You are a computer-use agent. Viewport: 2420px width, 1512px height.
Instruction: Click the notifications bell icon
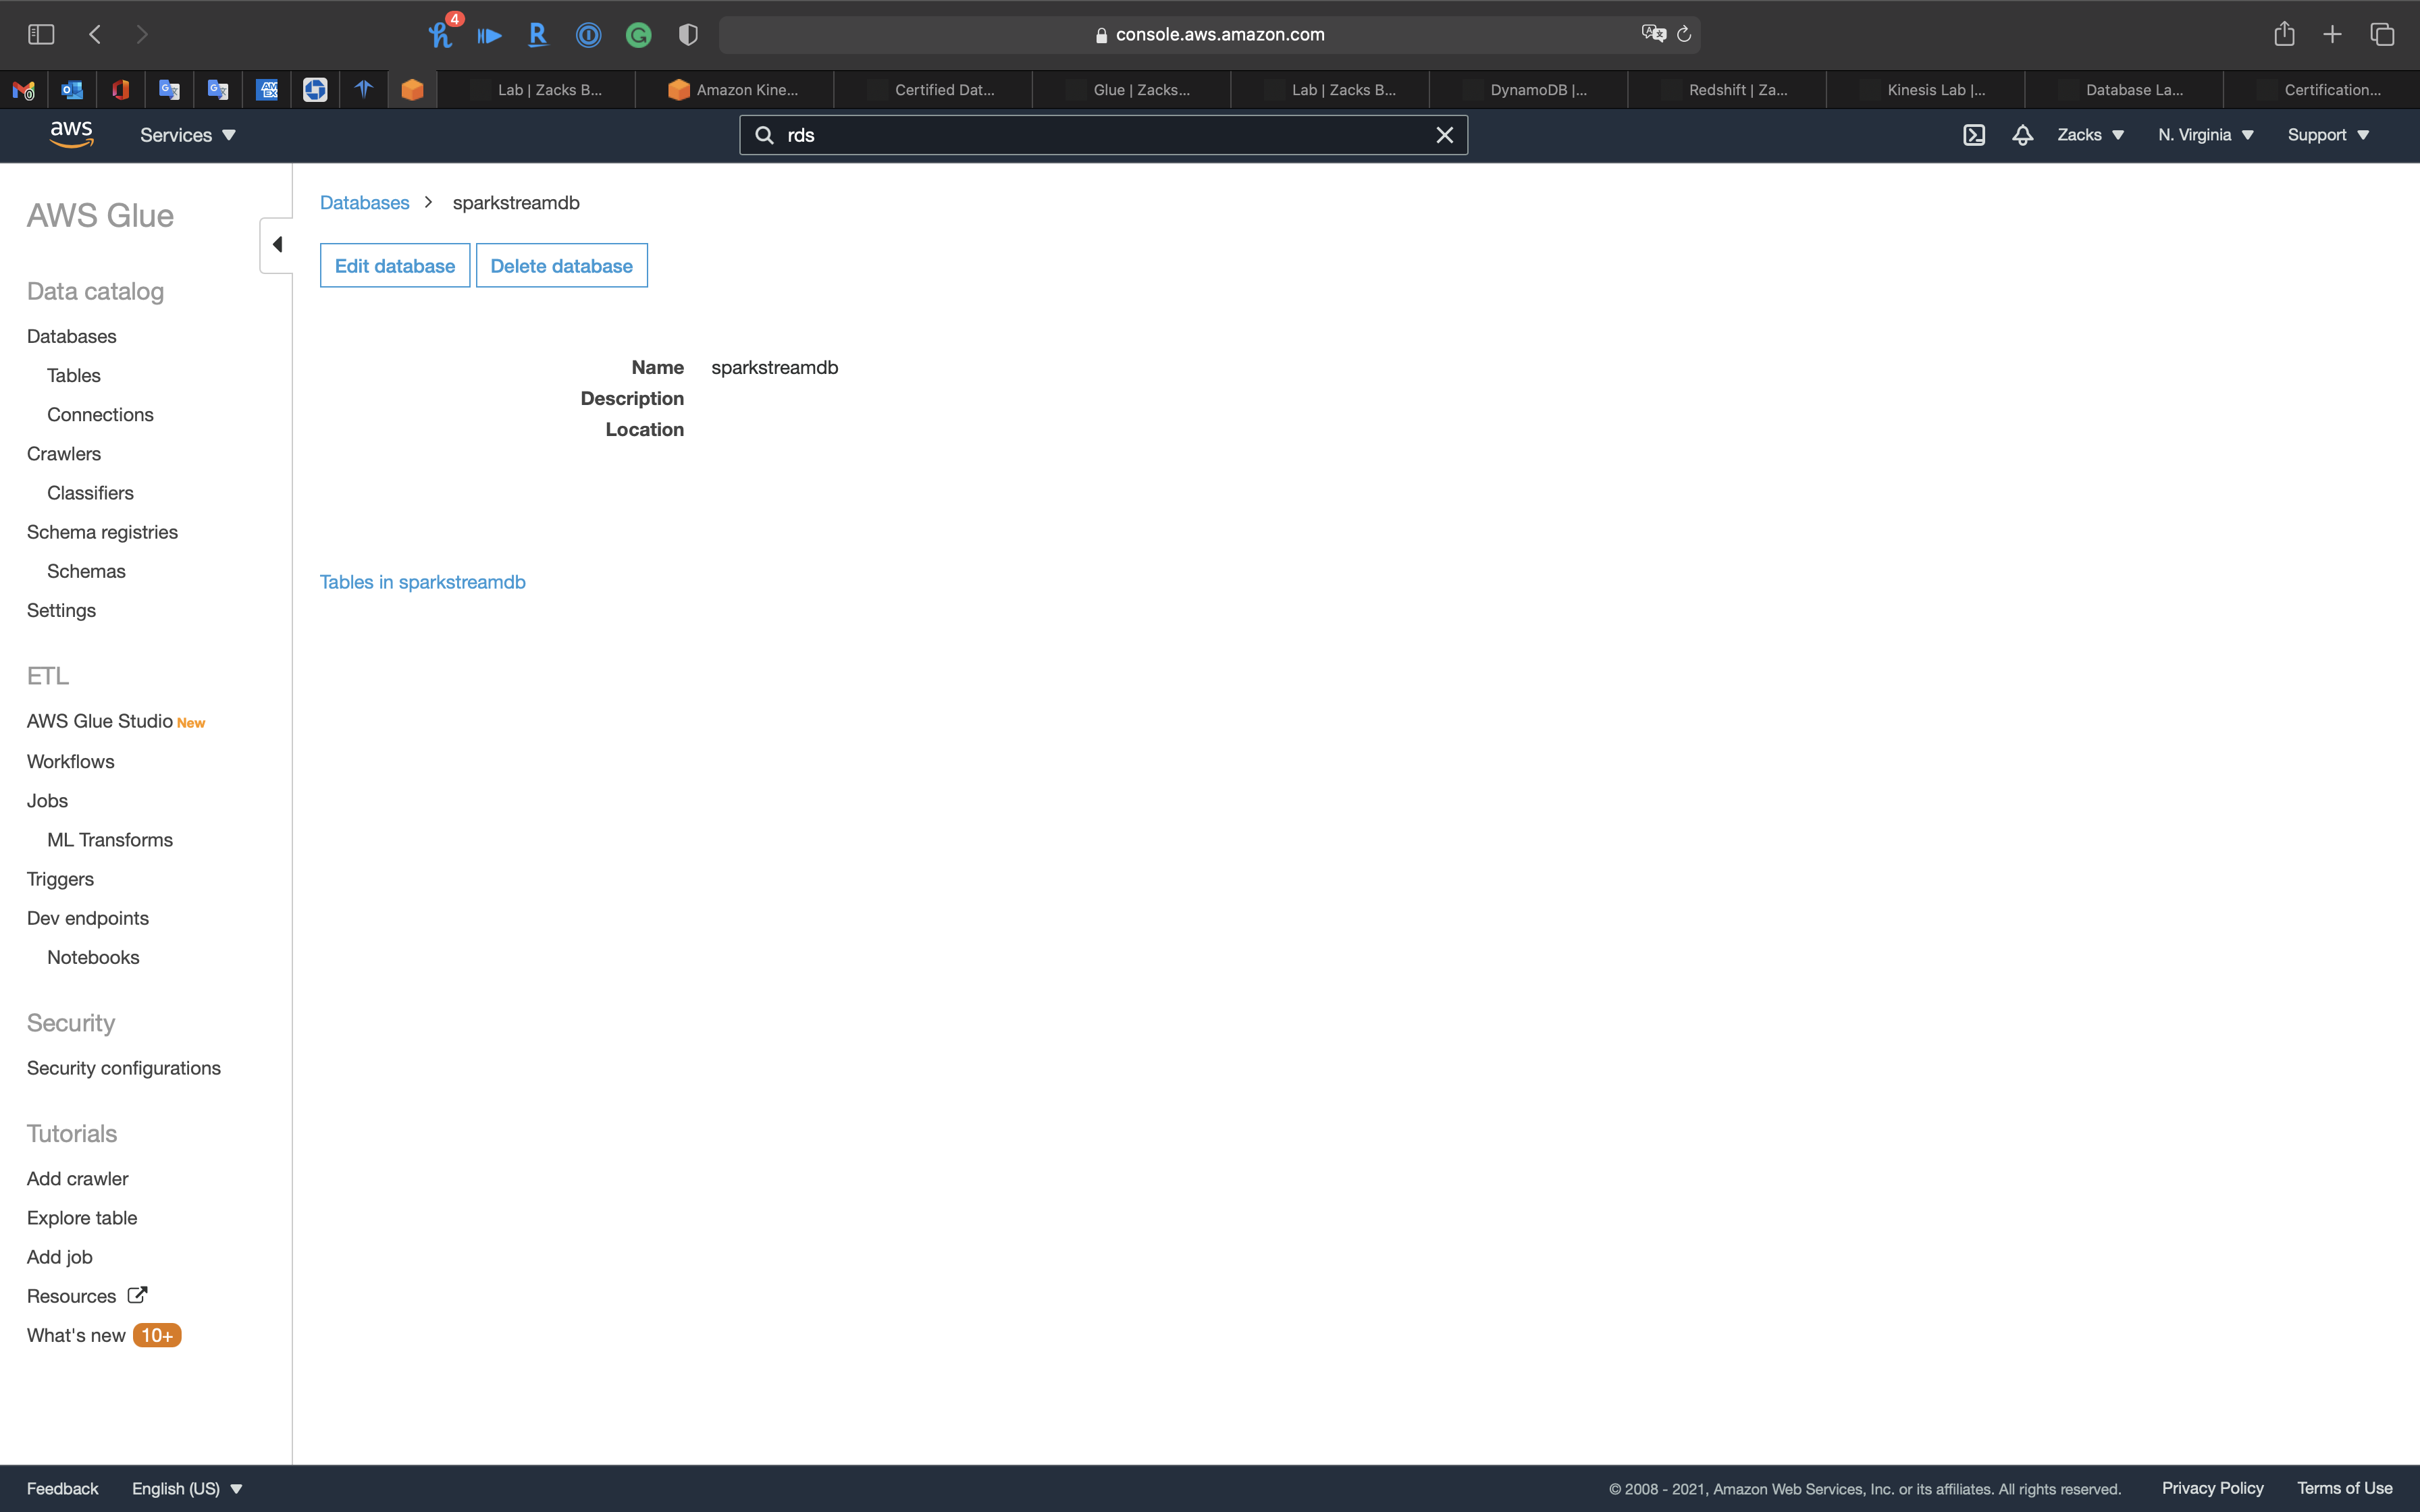2022,135
